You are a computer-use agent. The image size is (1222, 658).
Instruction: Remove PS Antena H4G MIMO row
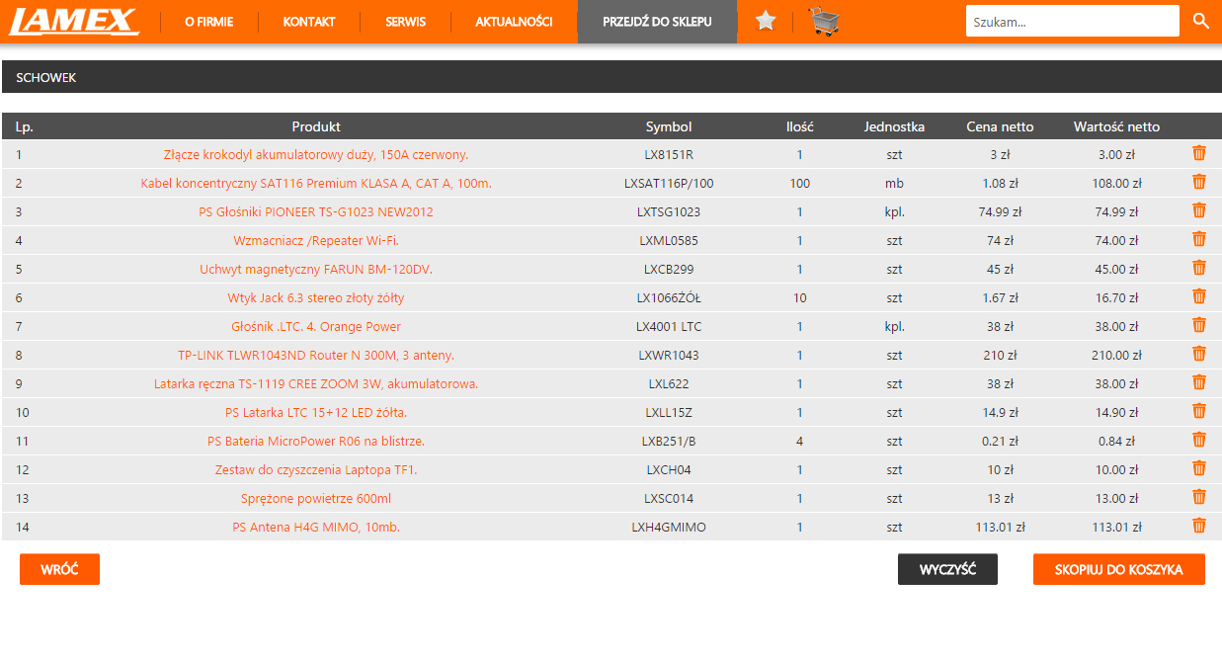coord(1199,526)
